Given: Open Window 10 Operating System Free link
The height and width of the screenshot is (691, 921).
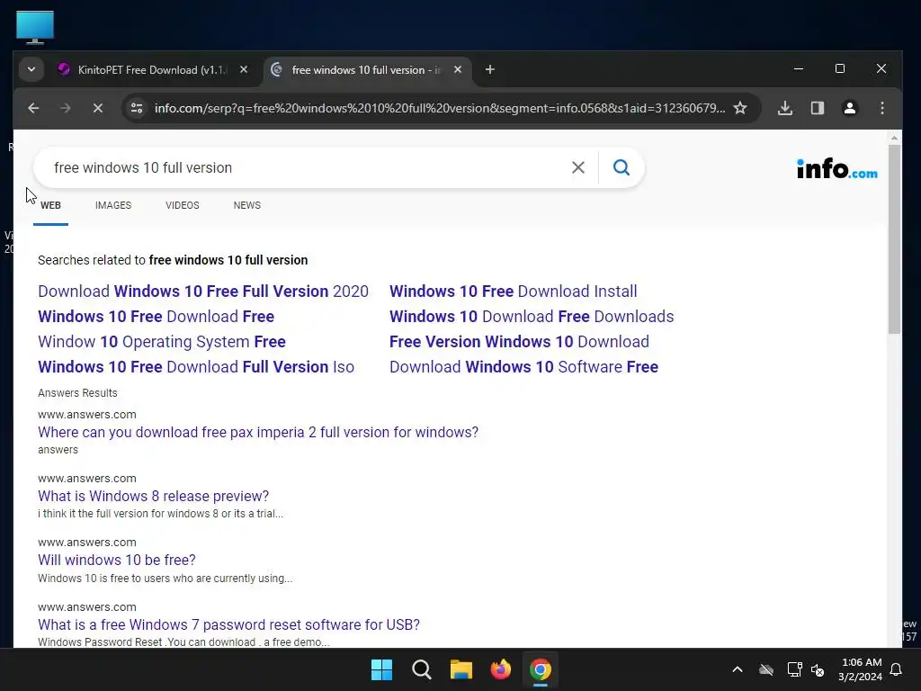Looking at the screenshot, I should pos(162,342).
